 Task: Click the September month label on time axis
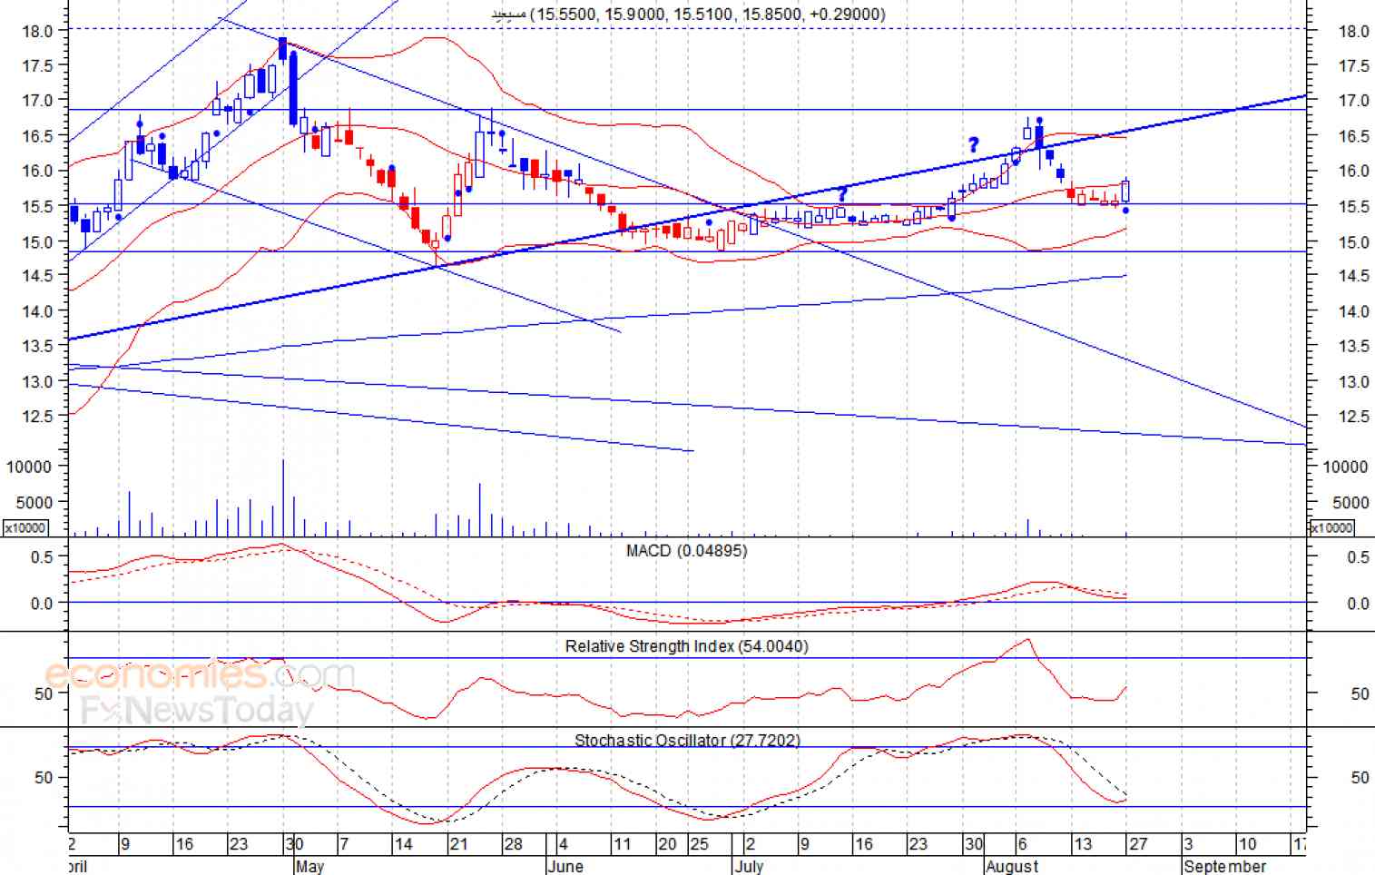tap(1224, 866)
